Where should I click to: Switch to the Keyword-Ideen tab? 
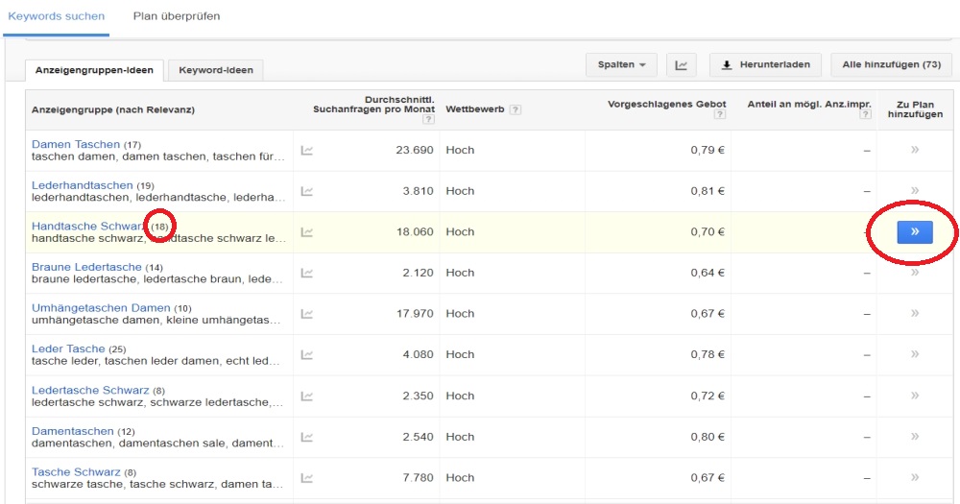click(215, 70)
